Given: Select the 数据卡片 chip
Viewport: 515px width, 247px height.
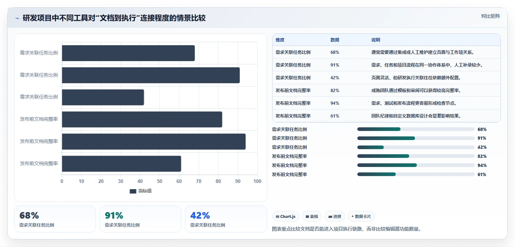Looking at the screenshot, I should click(x=361, y=216).
